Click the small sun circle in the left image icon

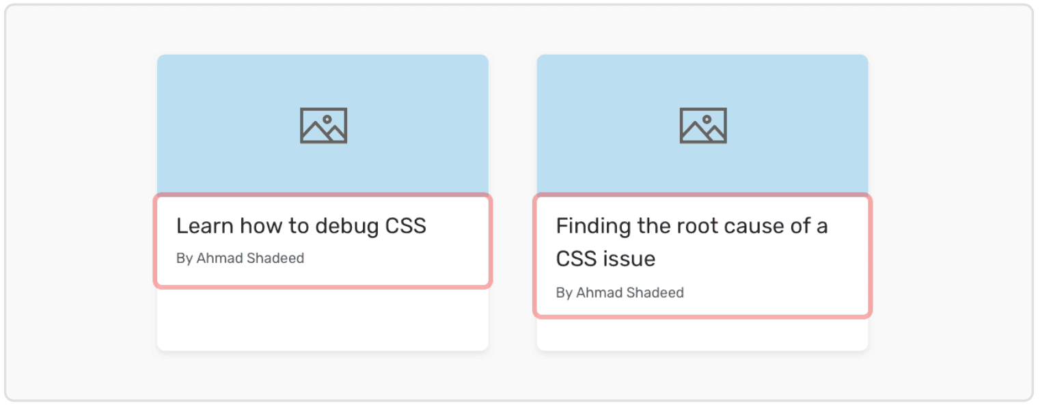[x=327, y=119]
